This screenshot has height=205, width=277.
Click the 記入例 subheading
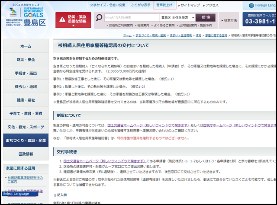coord(62,195)
